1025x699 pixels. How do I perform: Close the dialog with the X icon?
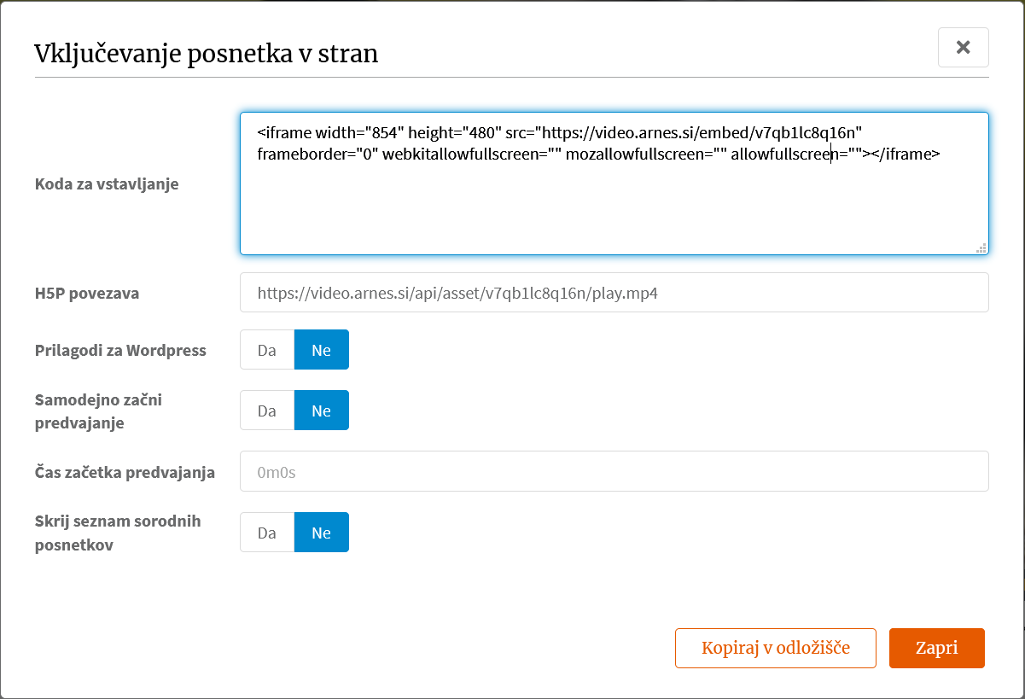click(x=963, y=47)
